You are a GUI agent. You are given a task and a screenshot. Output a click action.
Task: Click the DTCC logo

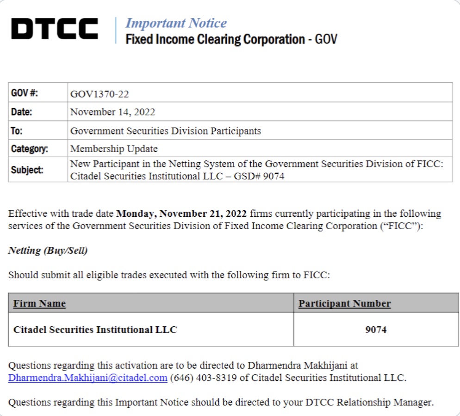point(55,29)
